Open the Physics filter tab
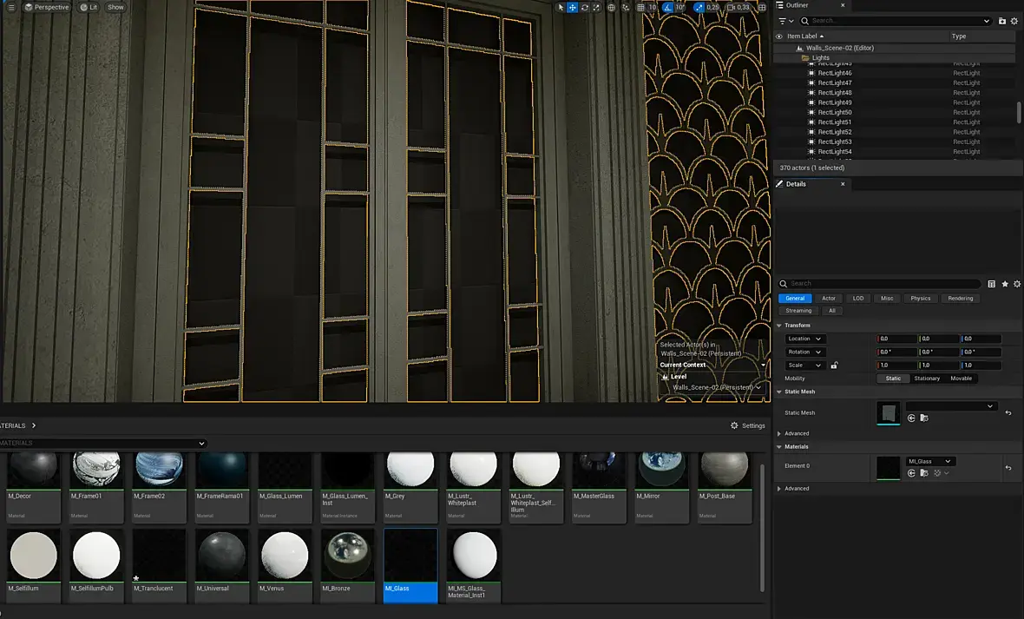Viewport: 1024px width, 619px height. tap(920, 298)
